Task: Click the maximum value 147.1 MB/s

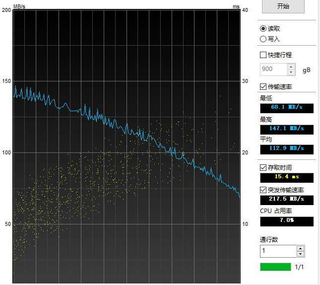Action: click(287, 130)
